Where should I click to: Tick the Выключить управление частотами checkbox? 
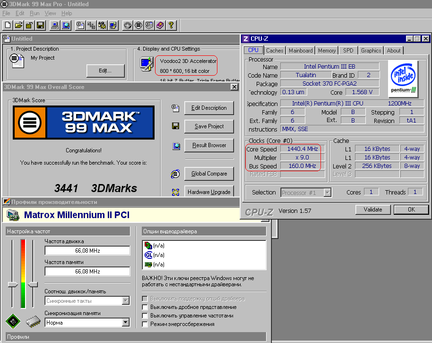click(x=145, y=316)
